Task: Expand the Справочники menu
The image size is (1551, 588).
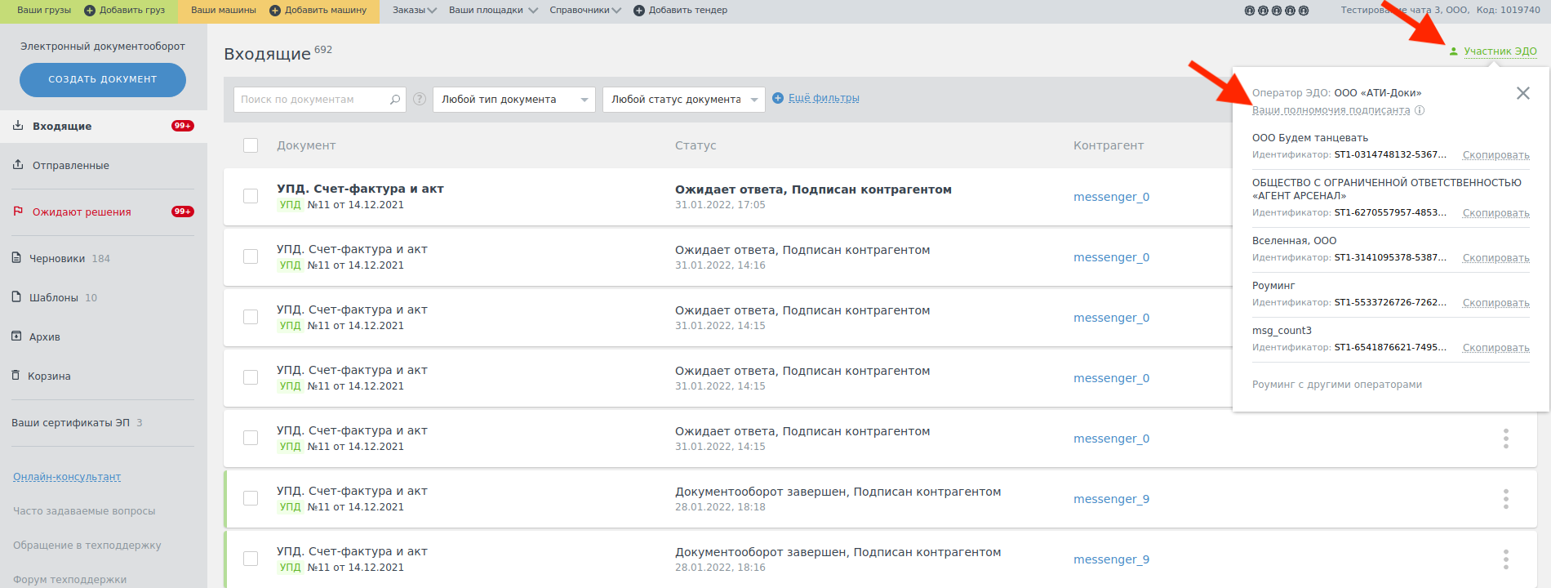Action: [585, 11]
